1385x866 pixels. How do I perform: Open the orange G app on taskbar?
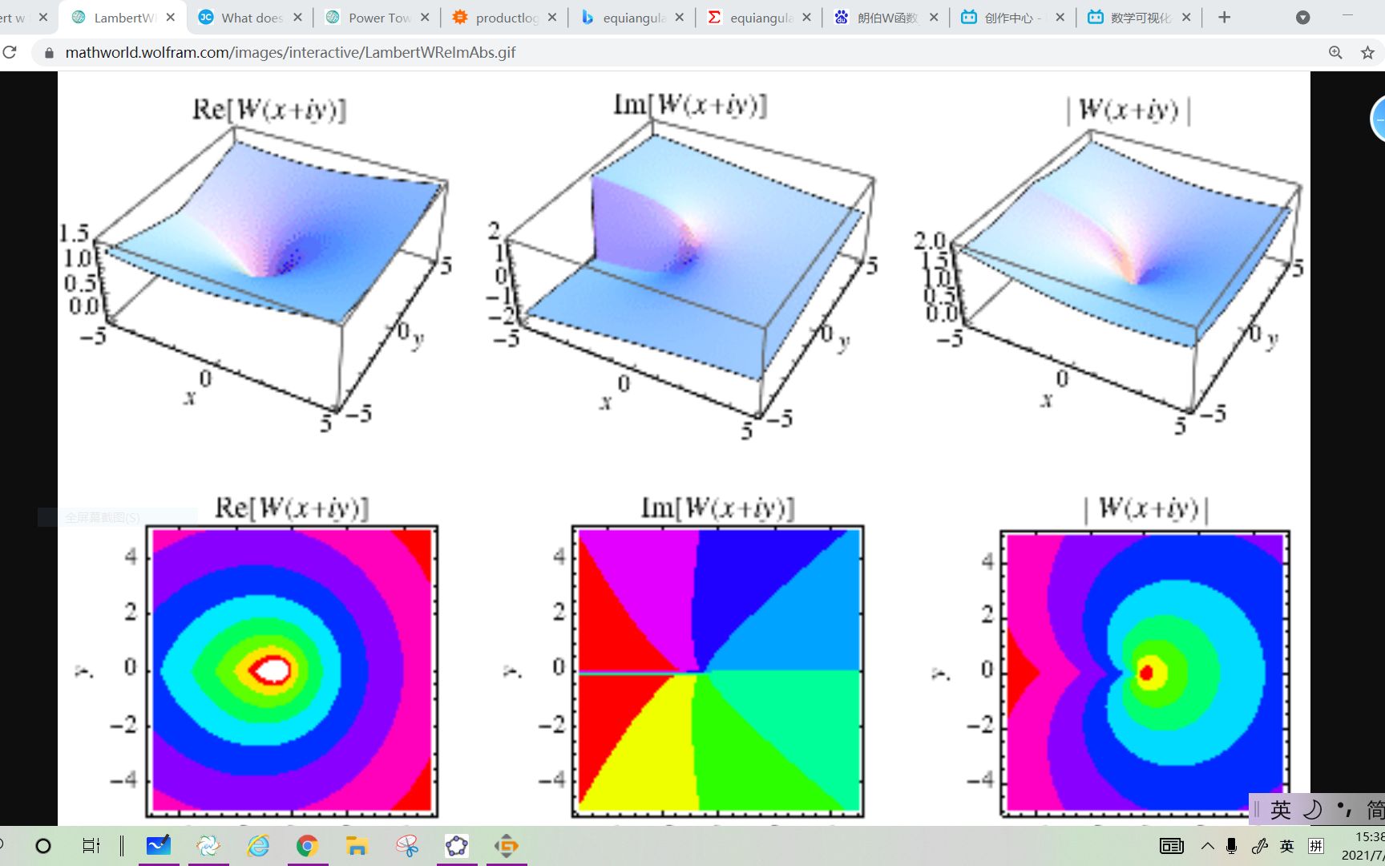point(507,846)
